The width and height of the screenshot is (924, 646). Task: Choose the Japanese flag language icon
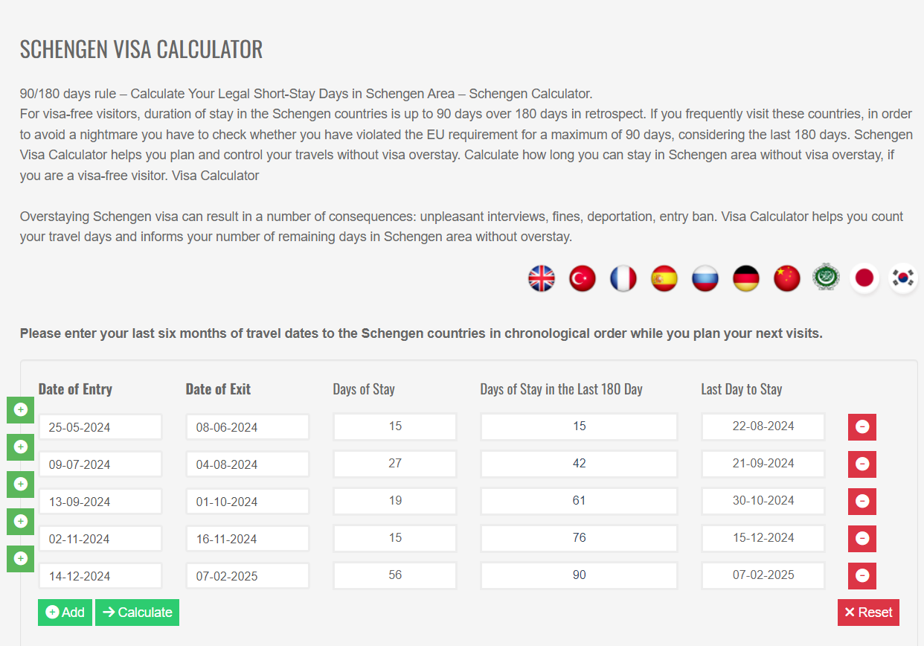pos(864,278)
